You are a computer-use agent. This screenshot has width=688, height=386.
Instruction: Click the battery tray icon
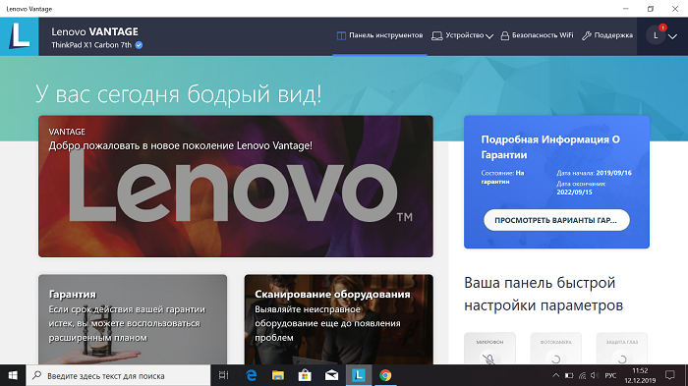coord(569,375)
